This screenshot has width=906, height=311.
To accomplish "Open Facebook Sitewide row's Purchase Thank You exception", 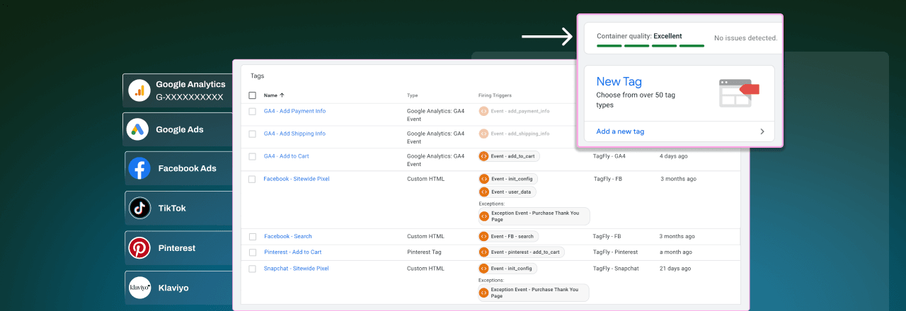I will click(x=534, y=216).
